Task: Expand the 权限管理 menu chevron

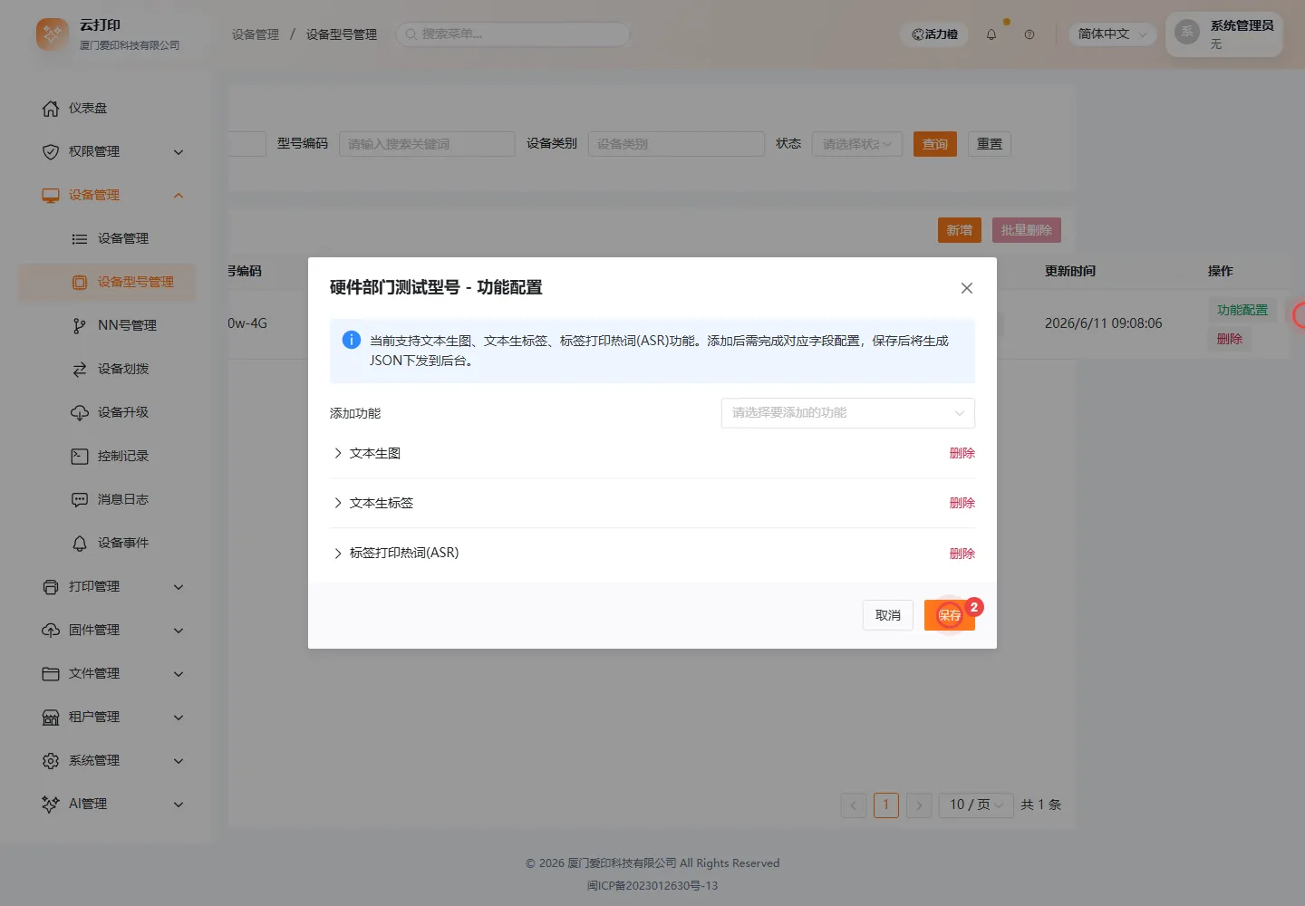Action: point(179,152)
